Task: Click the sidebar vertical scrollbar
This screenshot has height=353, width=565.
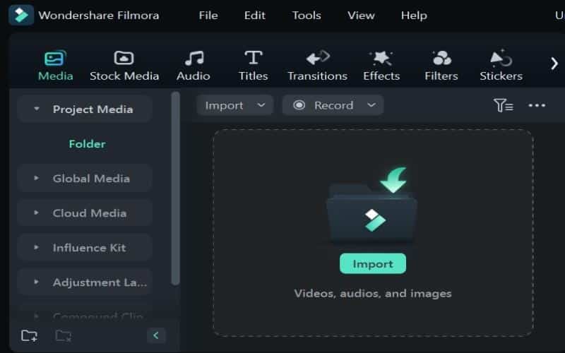Action: (175, 189)
